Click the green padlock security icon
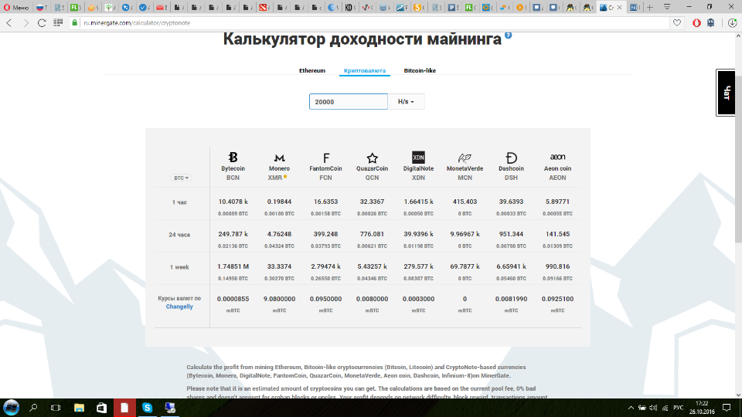 pyautogui.click(x=74, y=22)
